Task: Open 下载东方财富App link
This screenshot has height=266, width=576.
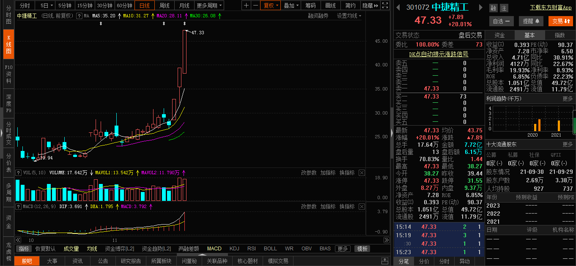Action: coord(551,8)
